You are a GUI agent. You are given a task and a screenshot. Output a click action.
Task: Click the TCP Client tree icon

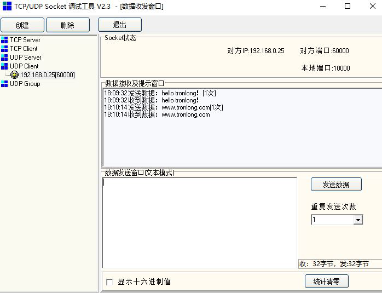(4, 49)
